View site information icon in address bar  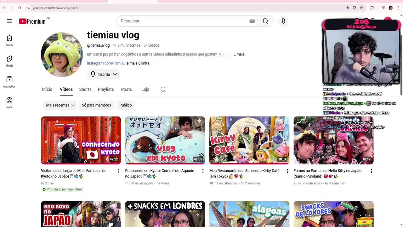pyautogui.click(x=28, y=8)
